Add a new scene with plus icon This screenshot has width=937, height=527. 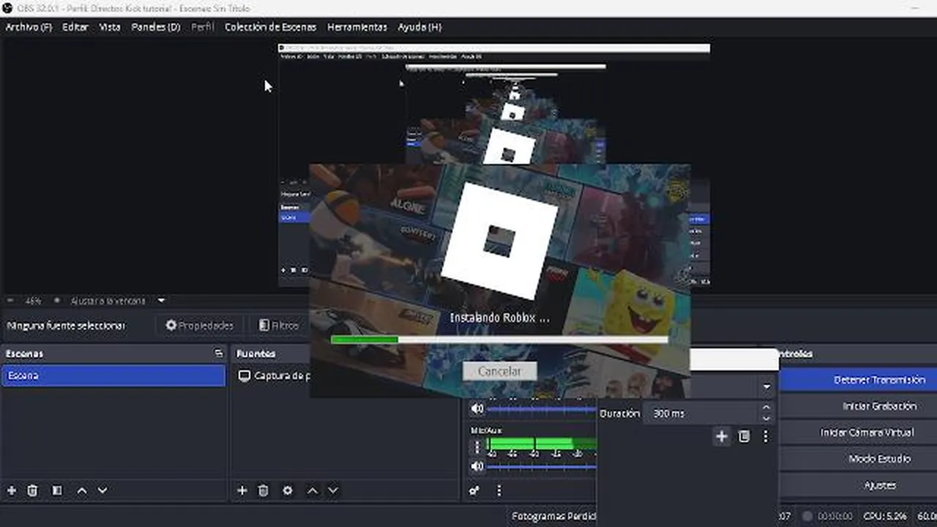click(x=11, y=490)
